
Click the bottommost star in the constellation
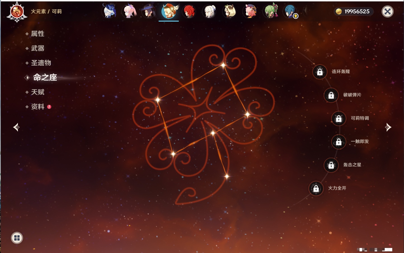click(x=227, y=176)
